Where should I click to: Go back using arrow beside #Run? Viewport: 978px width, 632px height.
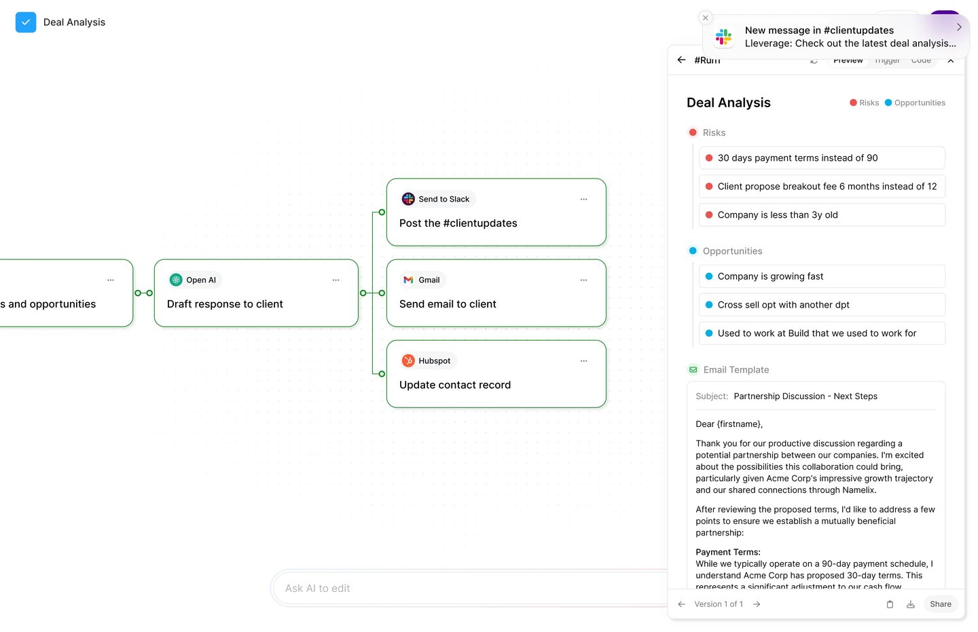[681, 60]
